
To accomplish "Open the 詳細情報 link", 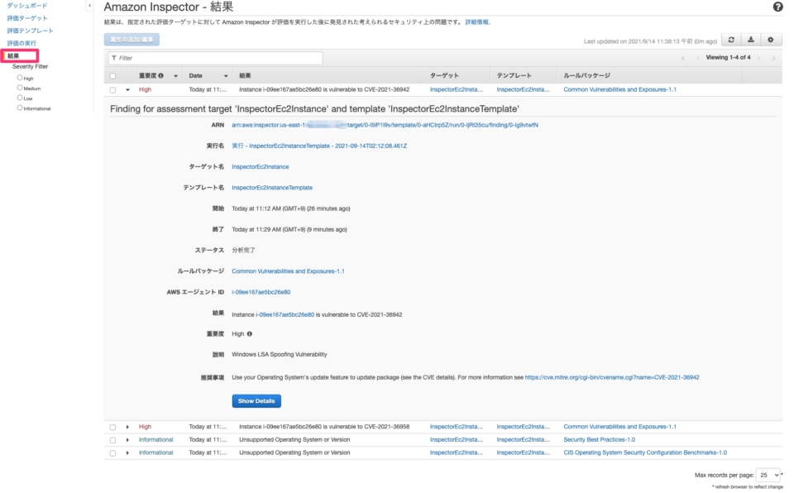I will pyautogui.click(x=477, y=22).
